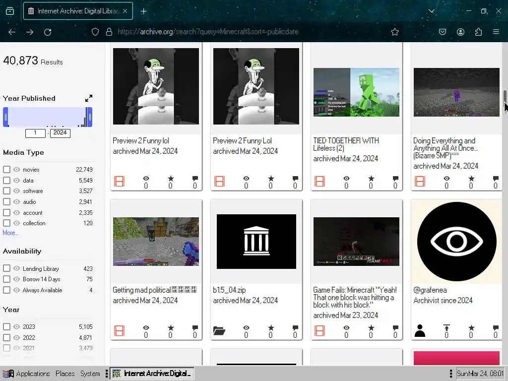Click favorites star on Getting mad political card
Screen dimensions: 508x381
[x=171, y=328]
